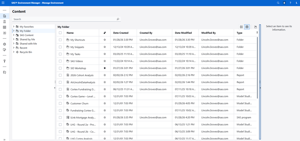Open the lightbulb sidebar icon
This screenshot has width=300, height=141.
[5, 72]
